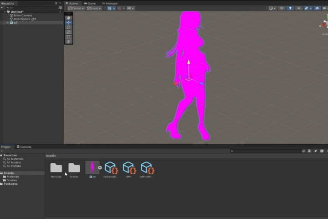The image size is (328, 219).
Task: Switch to the Game tab
Action: 90,3
